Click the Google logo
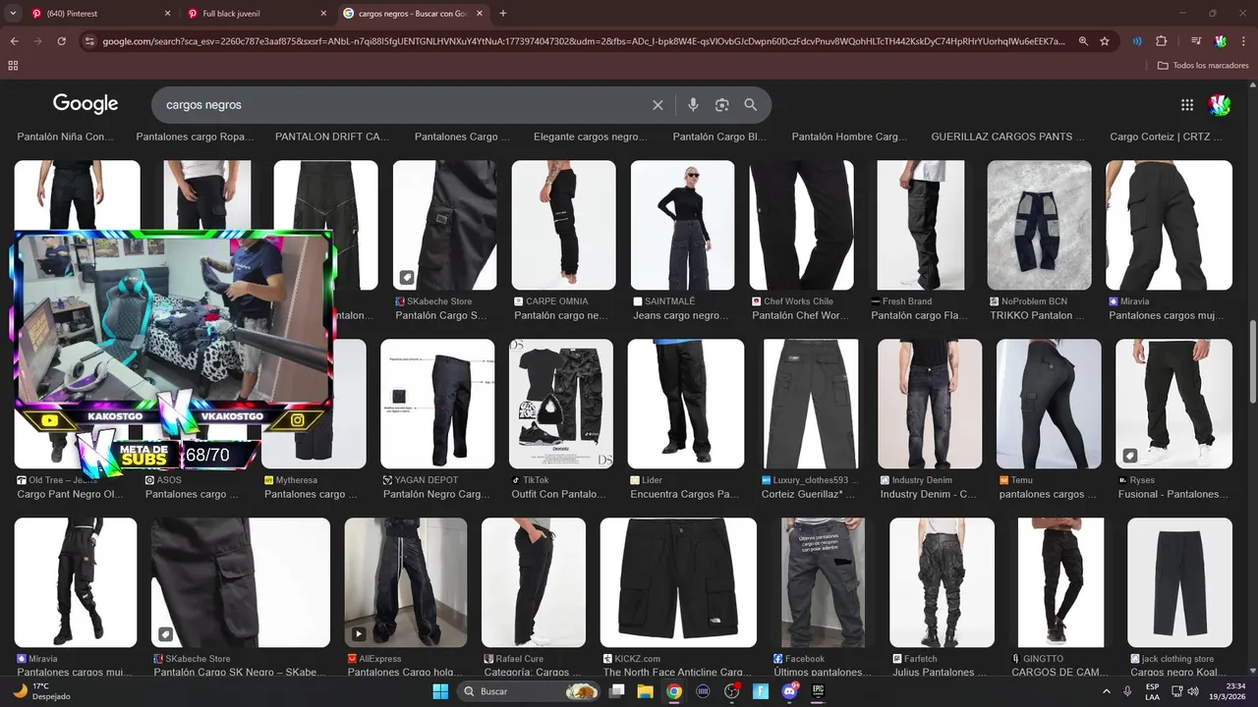1258x707 pixels. pyautogui.click(x=86, y=104)
